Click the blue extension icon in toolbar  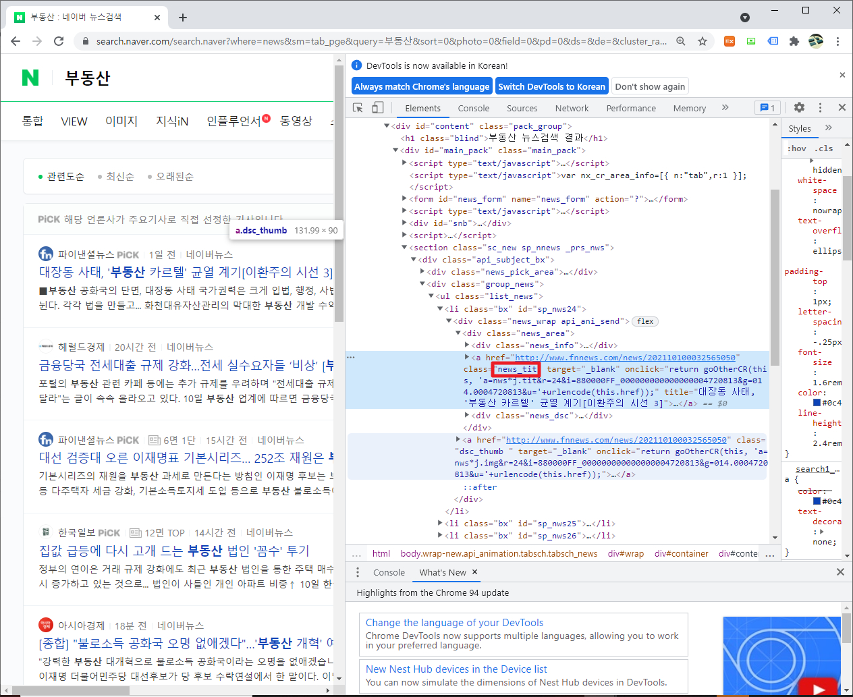[x=773, y=41]
